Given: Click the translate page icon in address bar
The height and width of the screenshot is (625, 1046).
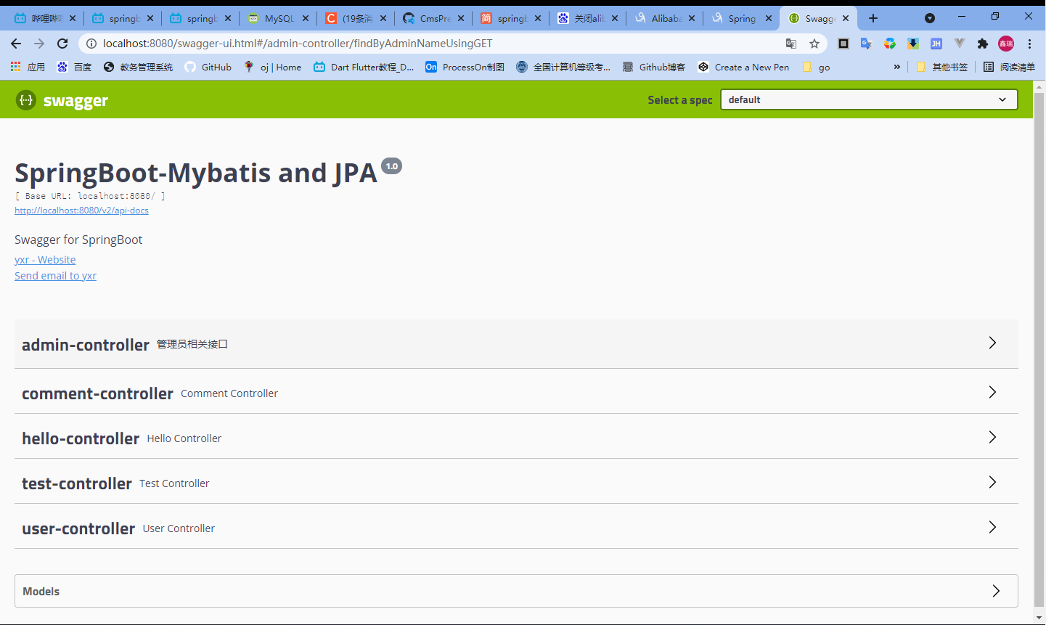Looking at the screenshot, I should point(791,44).
